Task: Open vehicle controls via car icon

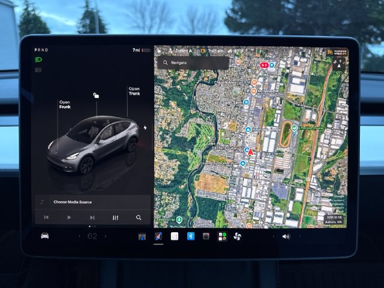Action: 44,236
